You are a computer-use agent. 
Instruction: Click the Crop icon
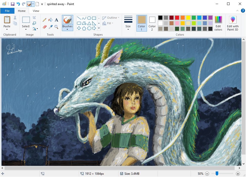click(x=34, y=18)
